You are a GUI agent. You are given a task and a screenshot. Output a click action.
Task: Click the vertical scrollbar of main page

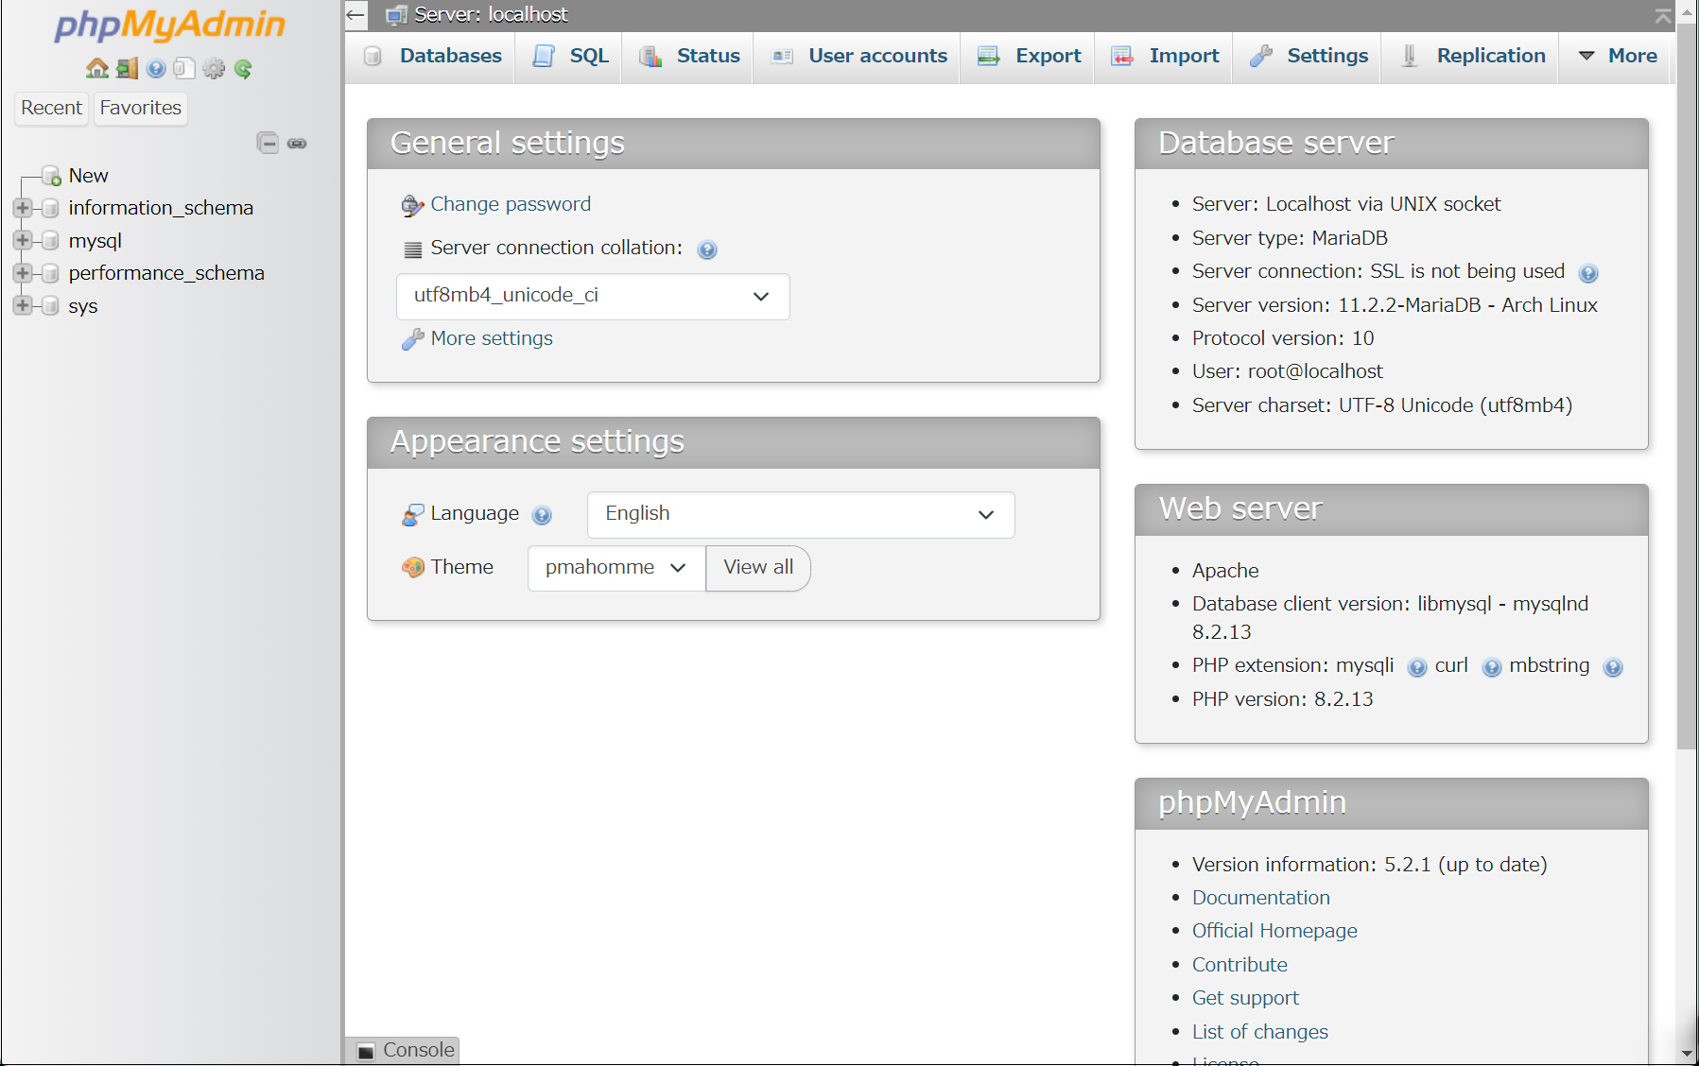[x=1687, y=387]
